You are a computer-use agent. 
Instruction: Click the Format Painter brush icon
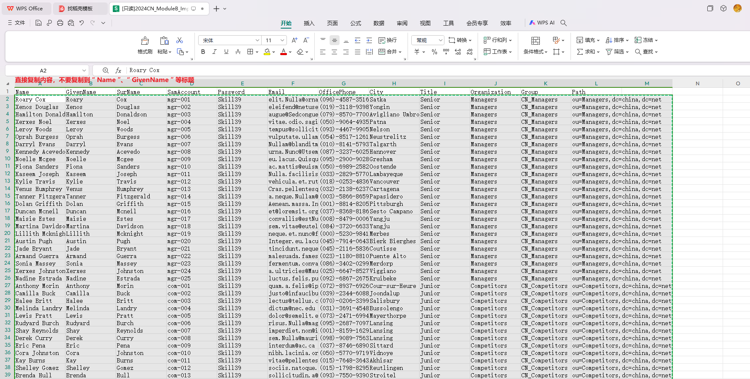(145, 41)
